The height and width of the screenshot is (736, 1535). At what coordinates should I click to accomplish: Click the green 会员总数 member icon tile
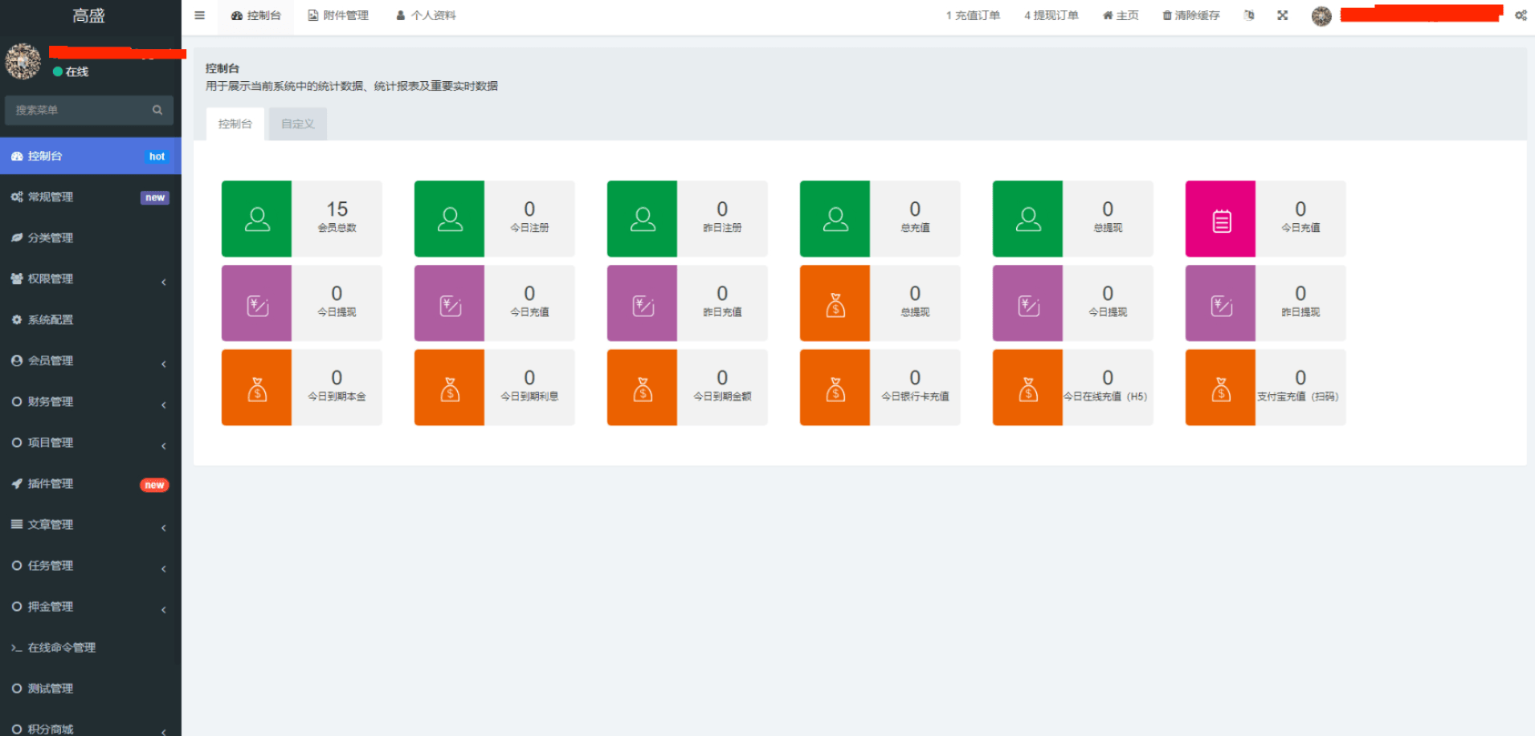257,219
